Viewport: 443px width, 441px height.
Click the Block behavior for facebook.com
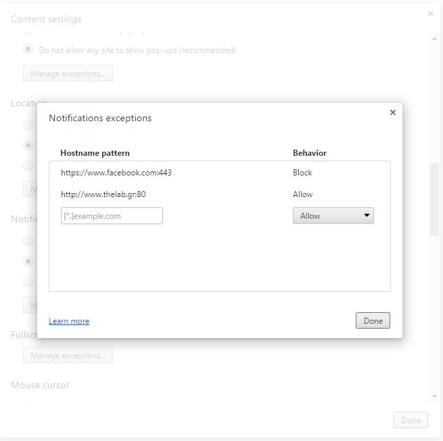click(x=302, y=173)
